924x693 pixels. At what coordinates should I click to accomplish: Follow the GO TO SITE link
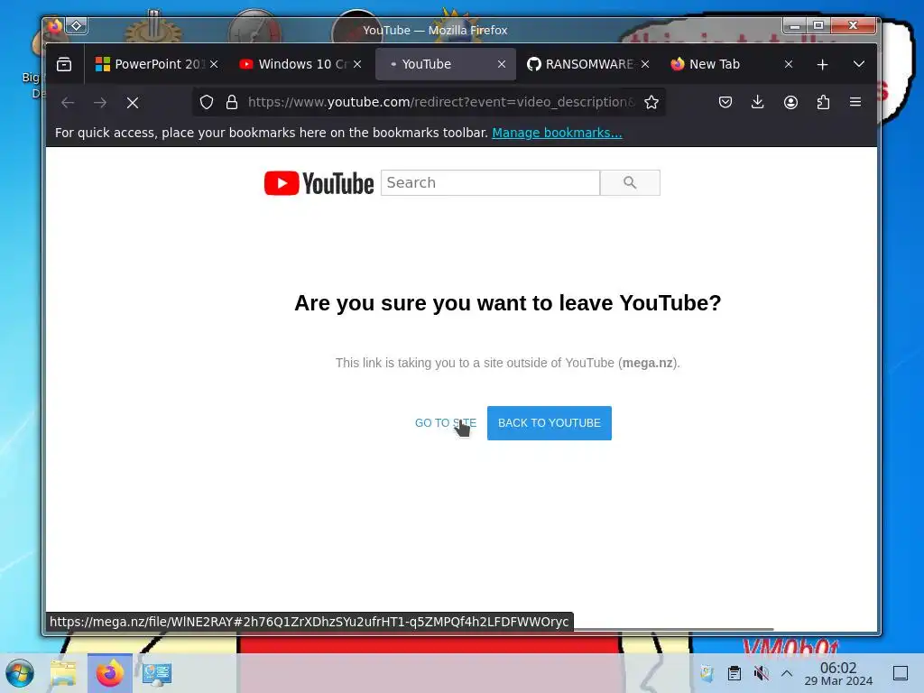tap(446, 423)
